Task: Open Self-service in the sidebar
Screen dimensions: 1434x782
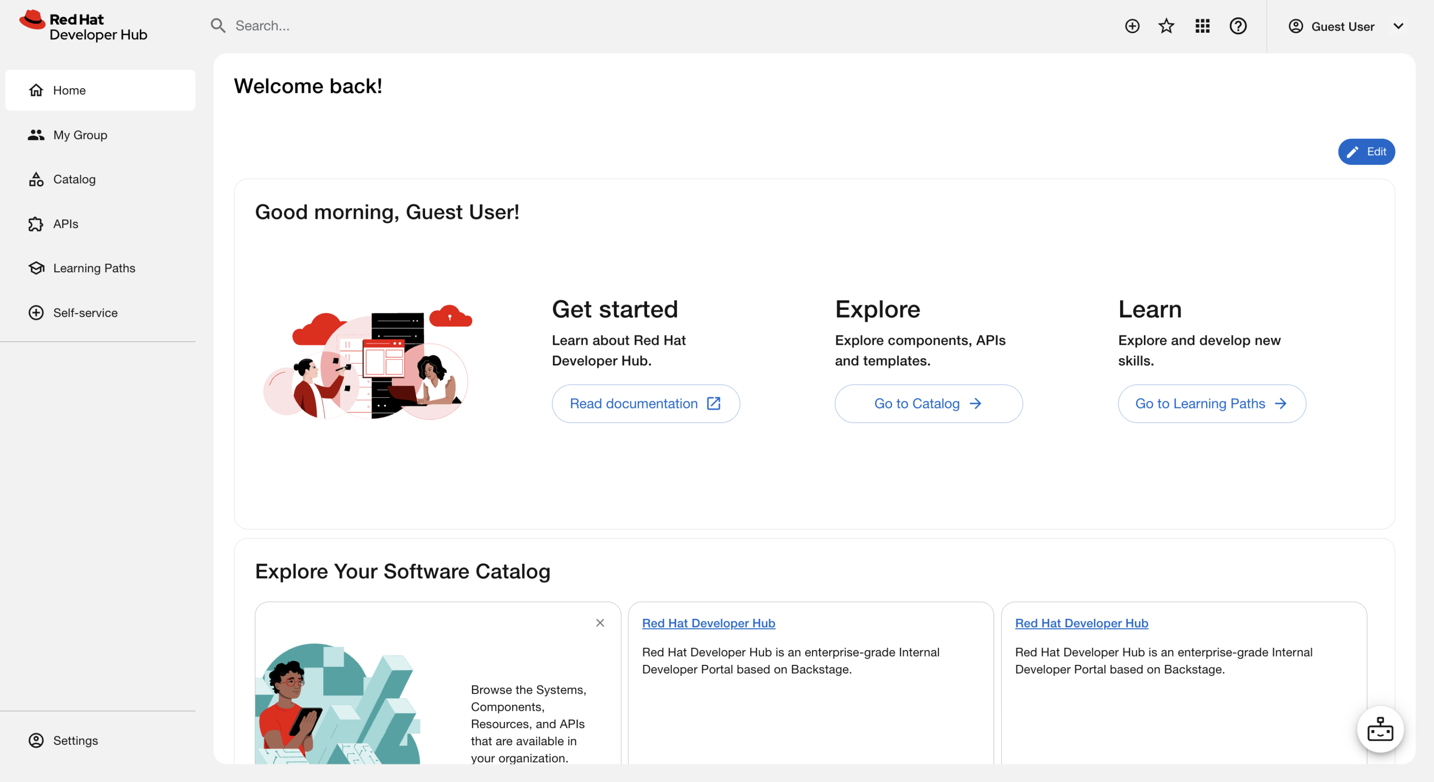Action: 100,313
